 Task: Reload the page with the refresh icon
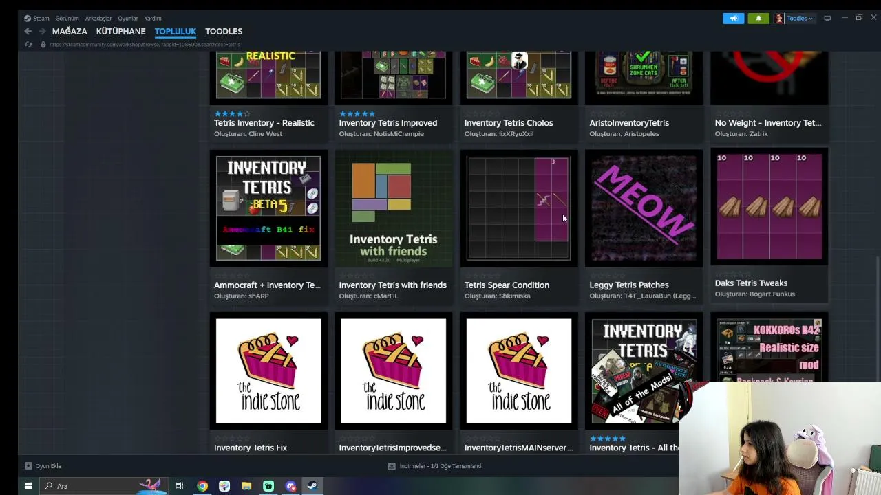click(28, 45)
